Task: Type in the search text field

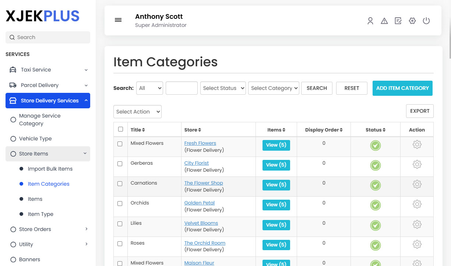Action: [182, 88]
